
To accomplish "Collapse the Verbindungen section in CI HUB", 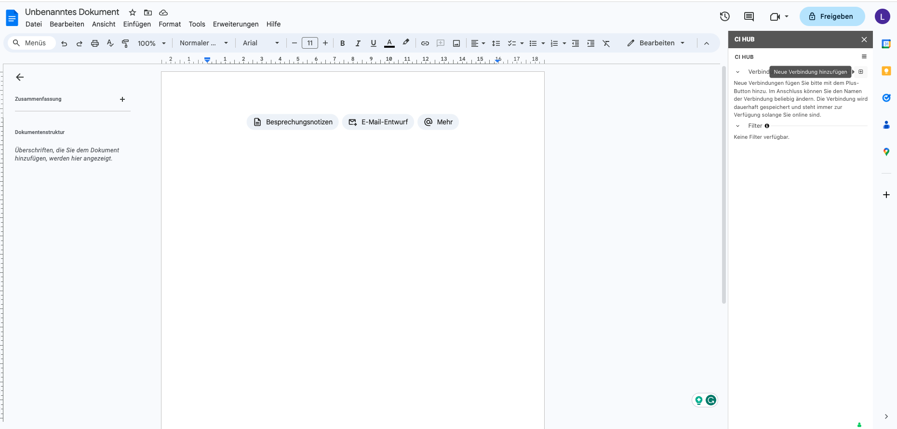I will coord(737,72).
